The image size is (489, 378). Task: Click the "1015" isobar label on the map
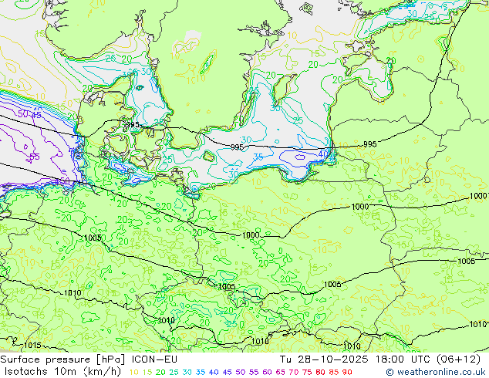click(x=32, y=346)
